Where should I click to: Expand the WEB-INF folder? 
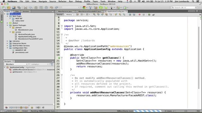[10, 19]
